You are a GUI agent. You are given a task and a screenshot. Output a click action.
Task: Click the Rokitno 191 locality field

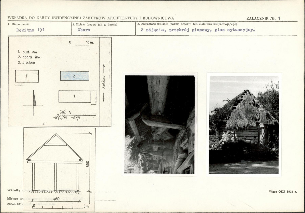[x=30, y=30]
